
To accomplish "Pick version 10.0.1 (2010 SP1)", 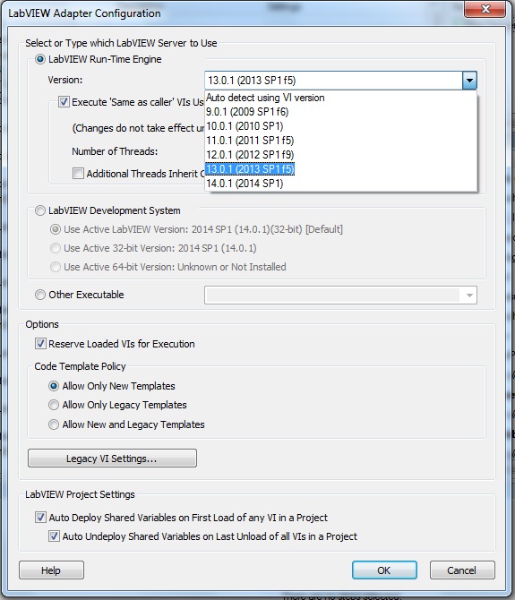I will coord(341,126).
